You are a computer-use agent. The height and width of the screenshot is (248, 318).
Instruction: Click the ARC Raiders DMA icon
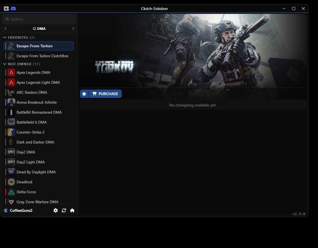11,92
